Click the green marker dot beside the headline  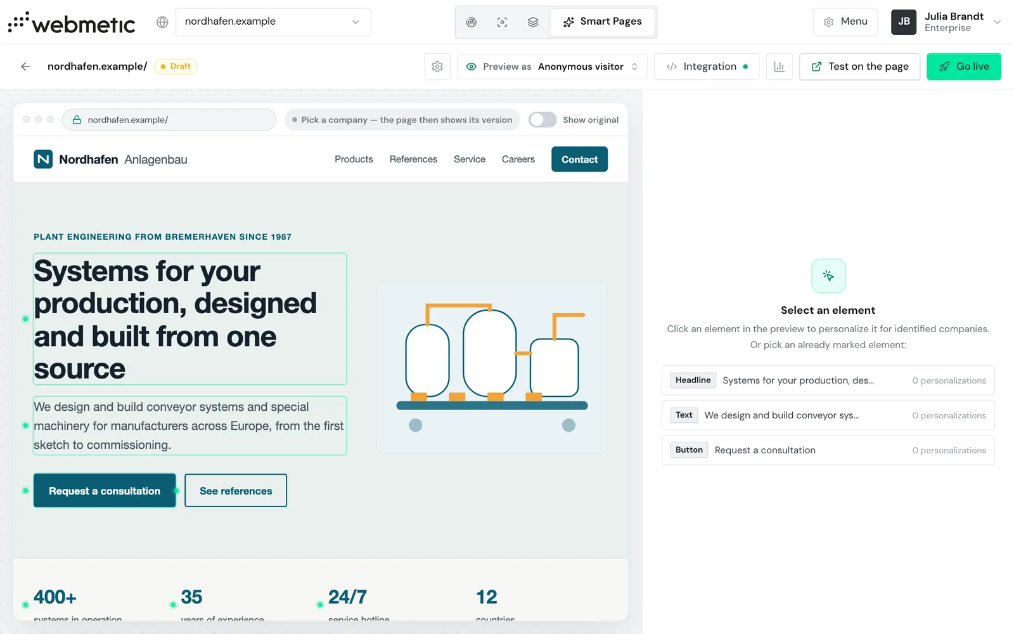(25, 319)
